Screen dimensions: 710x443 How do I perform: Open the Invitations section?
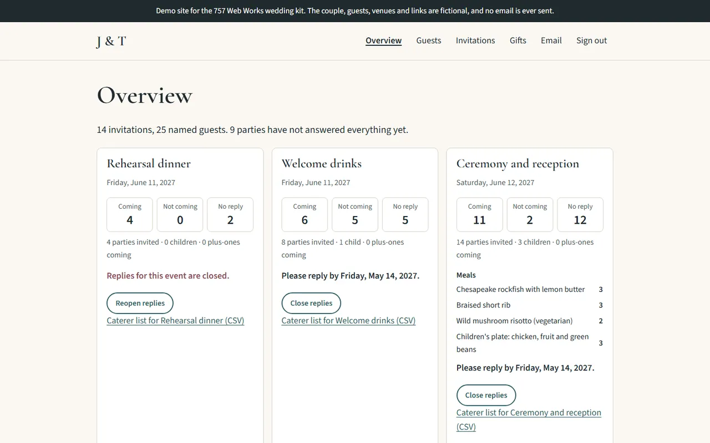coord(475,40)
